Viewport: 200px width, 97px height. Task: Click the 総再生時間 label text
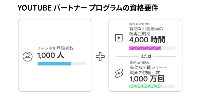tap(140, 34)
